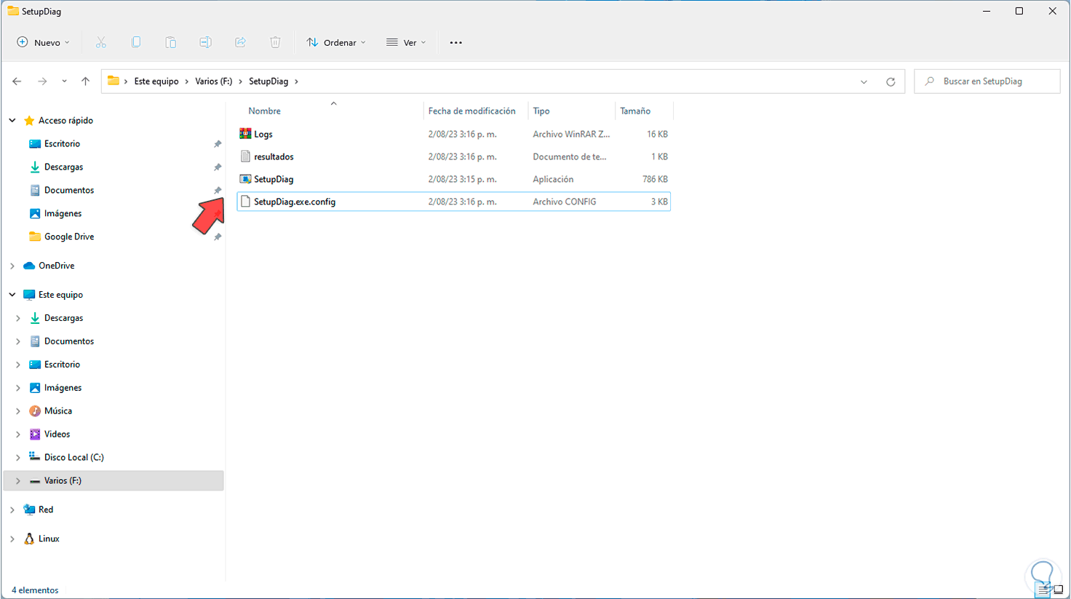Viewport: 1071px width, 599px height.
Task: Select Imágenes in Acceso rápido
Action: pos(63,213)
